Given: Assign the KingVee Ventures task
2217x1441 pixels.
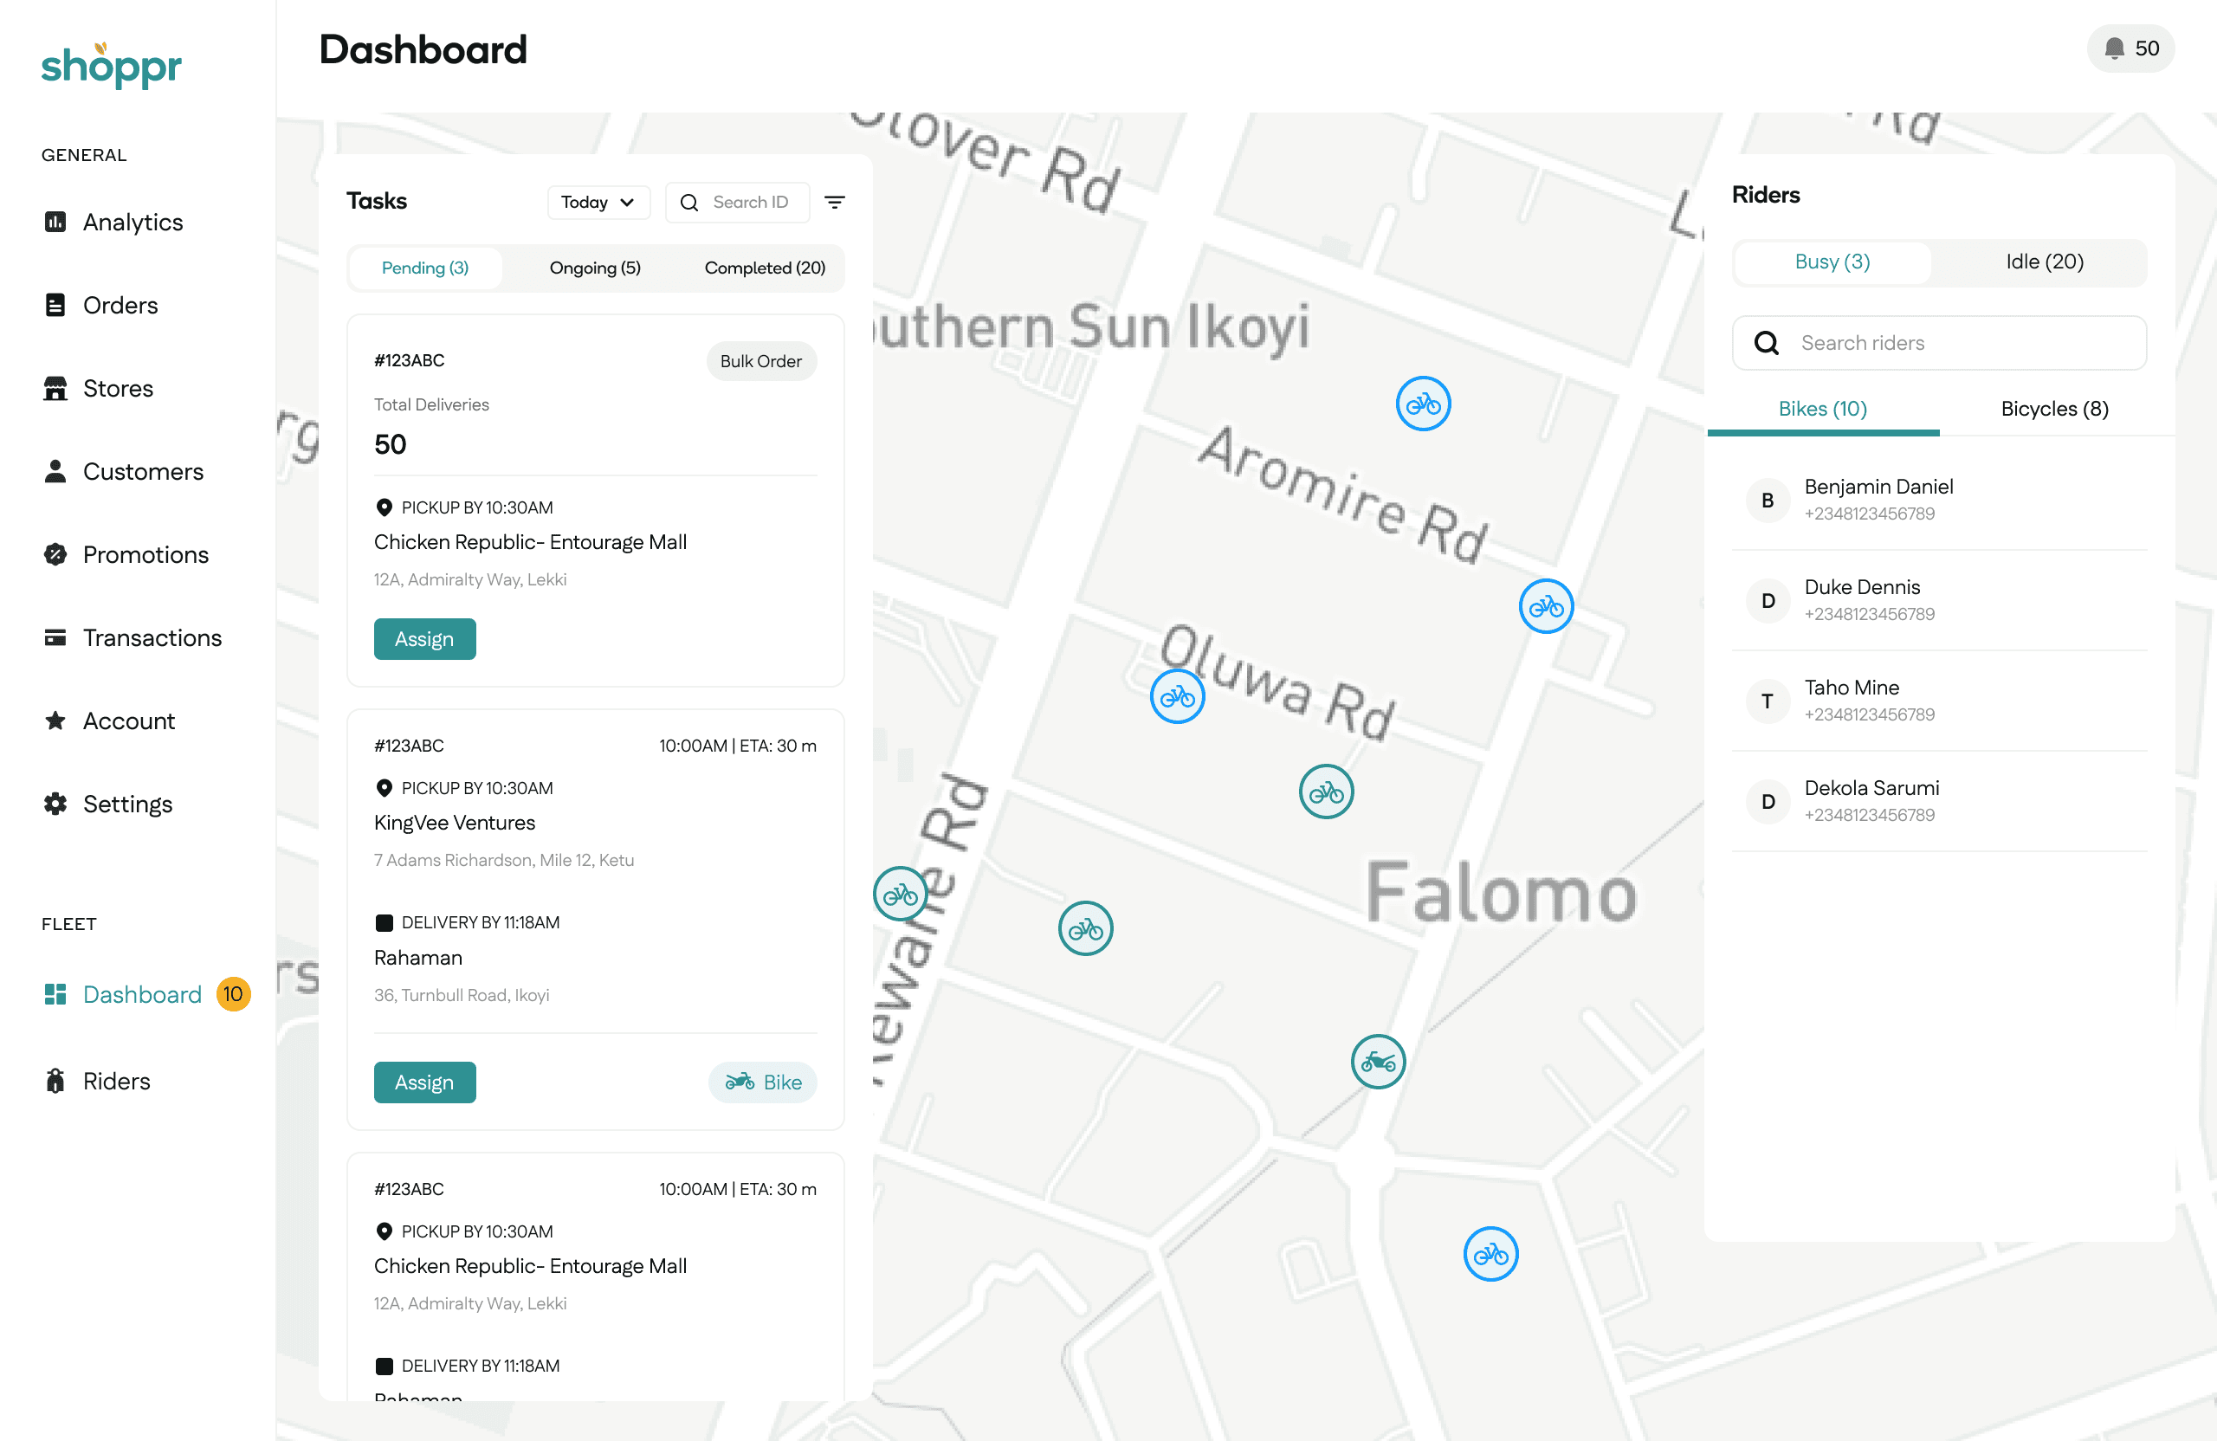Looking at the screenshot, I should tap(423, 1082).
